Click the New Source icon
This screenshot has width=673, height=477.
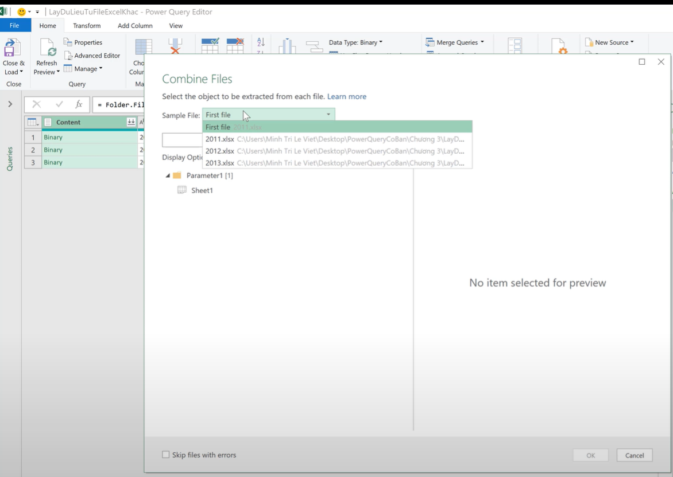tap(589, 42)
